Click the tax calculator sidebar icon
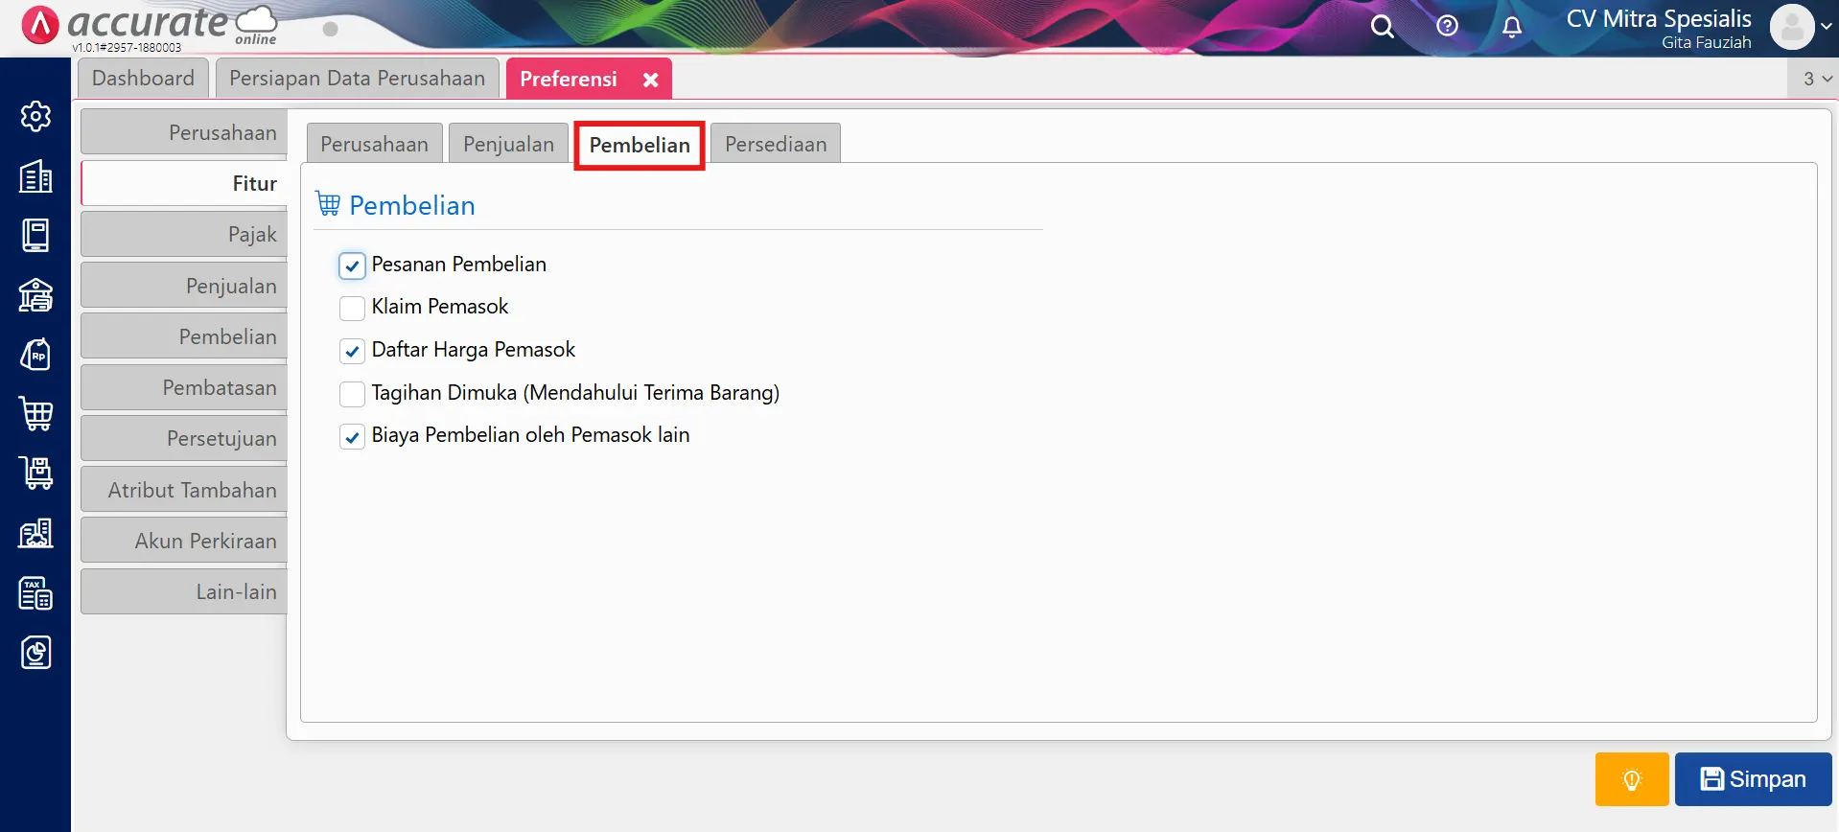This screenshot has width=1839, height=832. (35, 593)
